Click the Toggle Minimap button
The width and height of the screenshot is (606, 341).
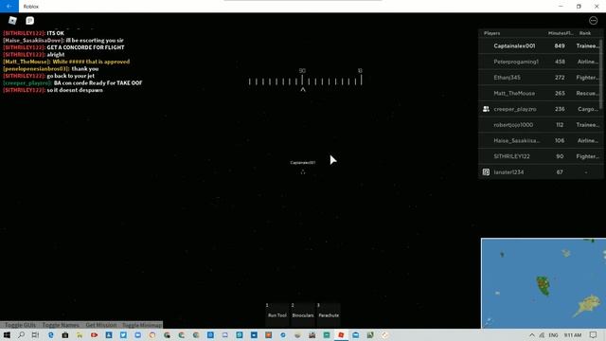(x=142, y=325)
